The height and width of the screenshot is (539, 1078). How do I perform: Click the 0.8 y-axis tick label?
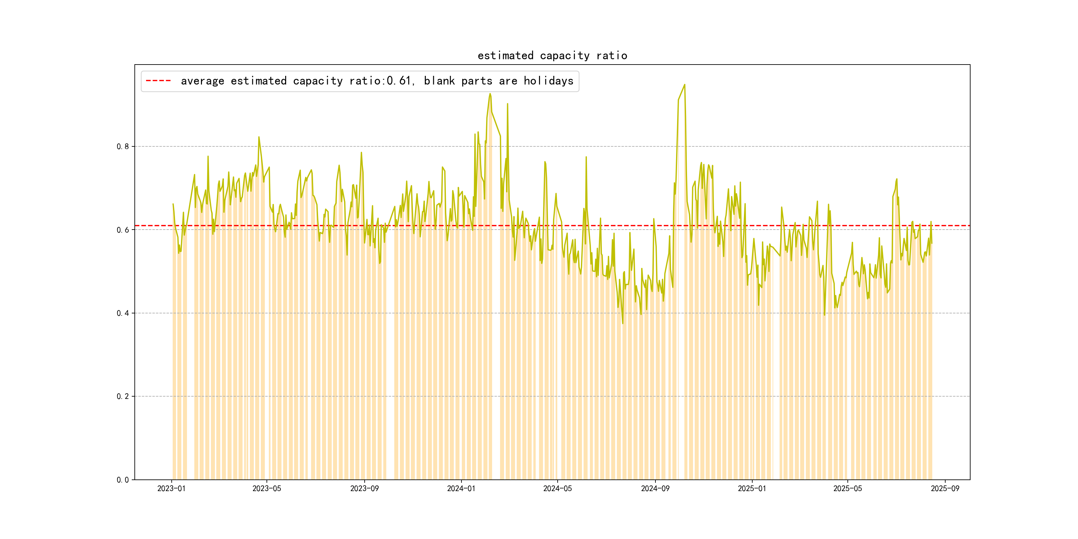coord(123,146)
